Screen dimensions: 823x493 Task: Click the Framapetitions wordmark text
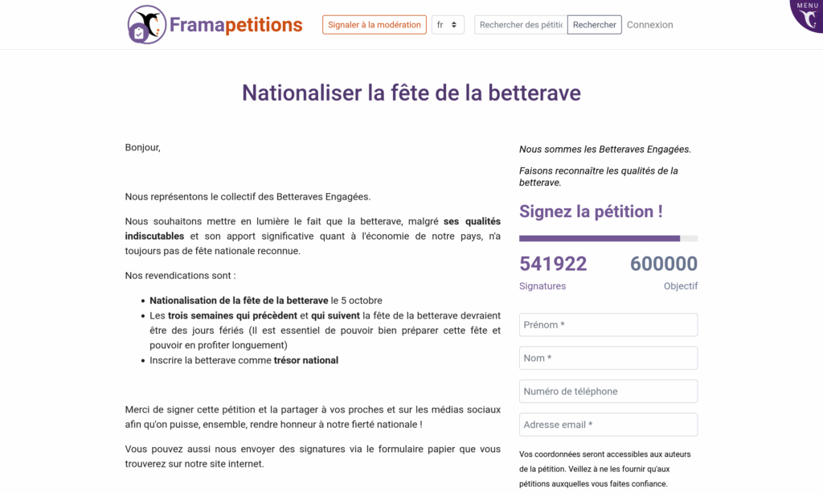click(235, 25)
